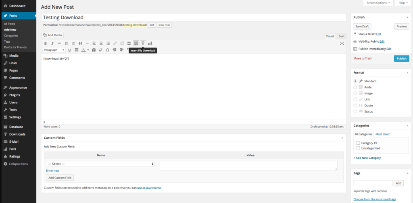This screenshot has height=203, width=413.
Task: Click the clear formatting eraser icon
Action: (100, 50)
